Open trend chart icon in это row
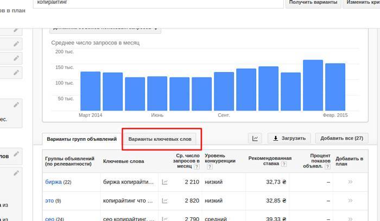 [x=165, y=200]
